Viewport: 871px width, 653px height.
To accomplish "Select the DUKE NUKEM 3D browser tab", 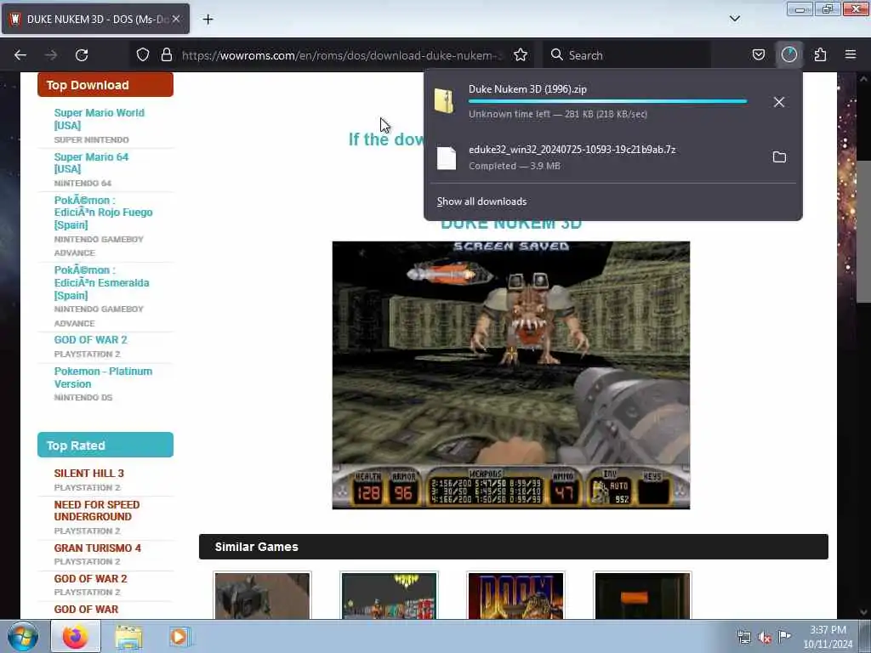I will [x=96, y=19].
